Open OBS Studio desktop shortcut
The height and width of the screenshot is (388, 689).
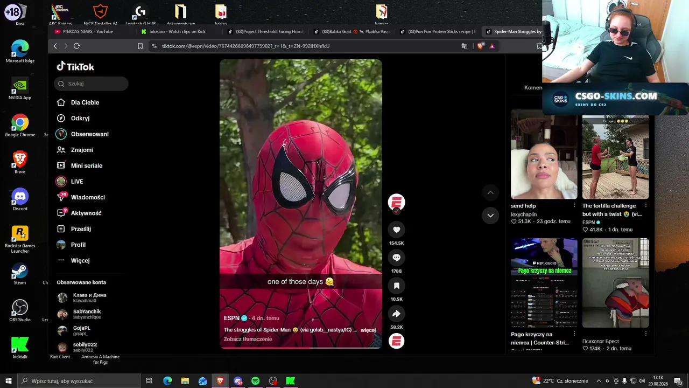[x=20, y=310]
